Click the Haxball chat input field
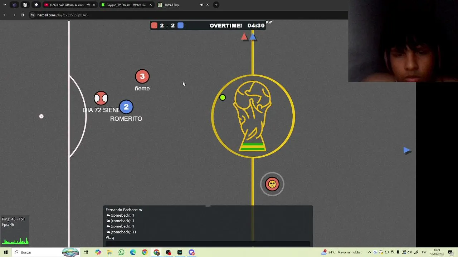The height and width of the screenshot is (257, 458). (208, 244)
